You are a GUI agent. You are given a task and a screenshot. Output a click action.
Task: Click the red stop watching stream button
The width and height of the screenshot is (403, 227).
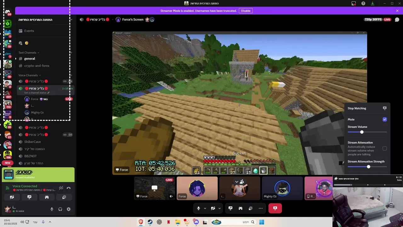tap(275, 208)
